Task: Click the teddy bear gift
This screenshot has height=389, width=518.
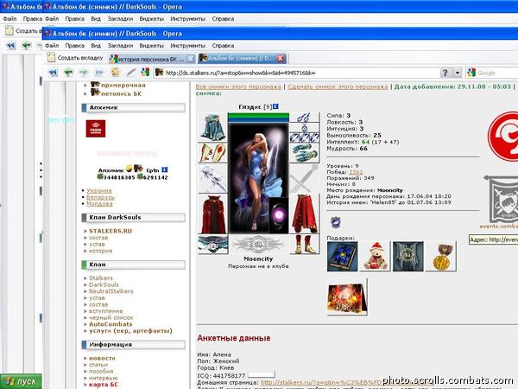Action: click(x=376, y=257)
